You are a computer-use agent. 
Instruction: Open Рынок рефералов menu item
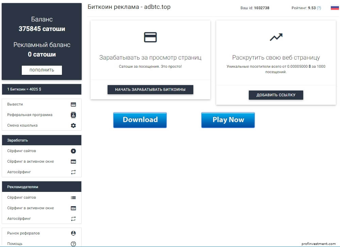[42, 233]
